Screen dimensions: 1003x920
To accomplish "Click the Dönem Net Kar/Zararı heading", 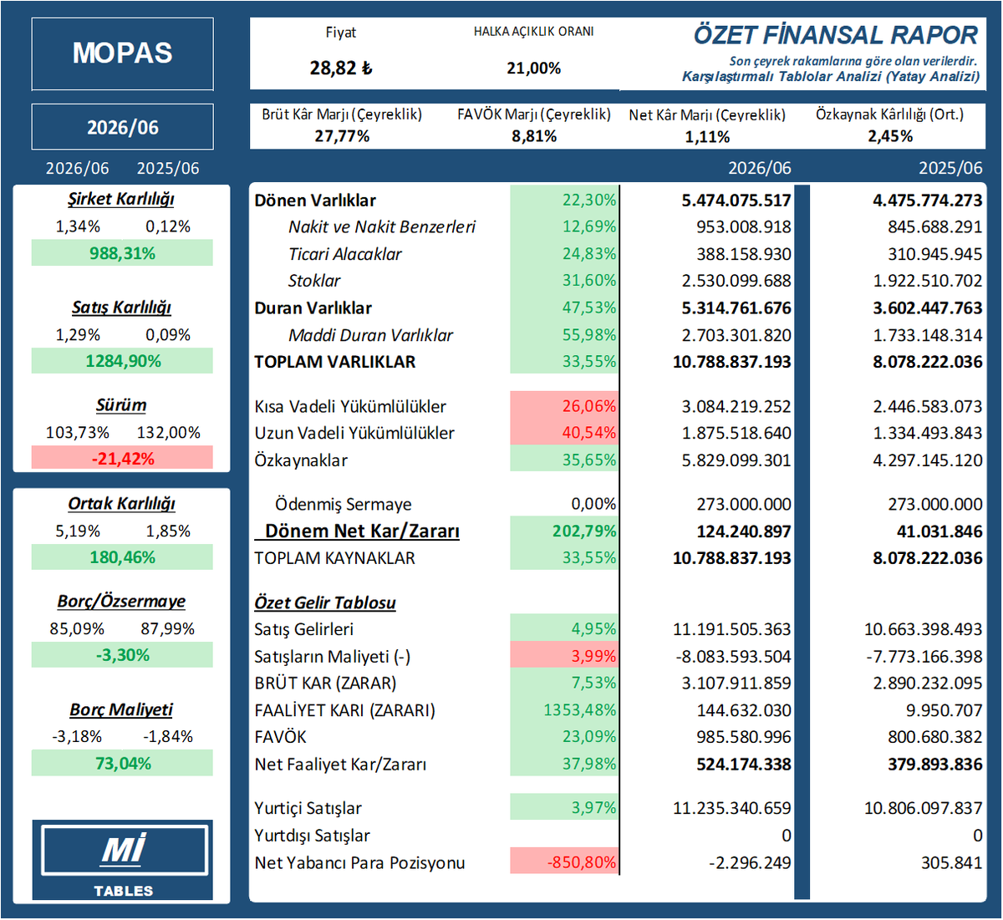I will pyautogui.click(x=362, y=531).
